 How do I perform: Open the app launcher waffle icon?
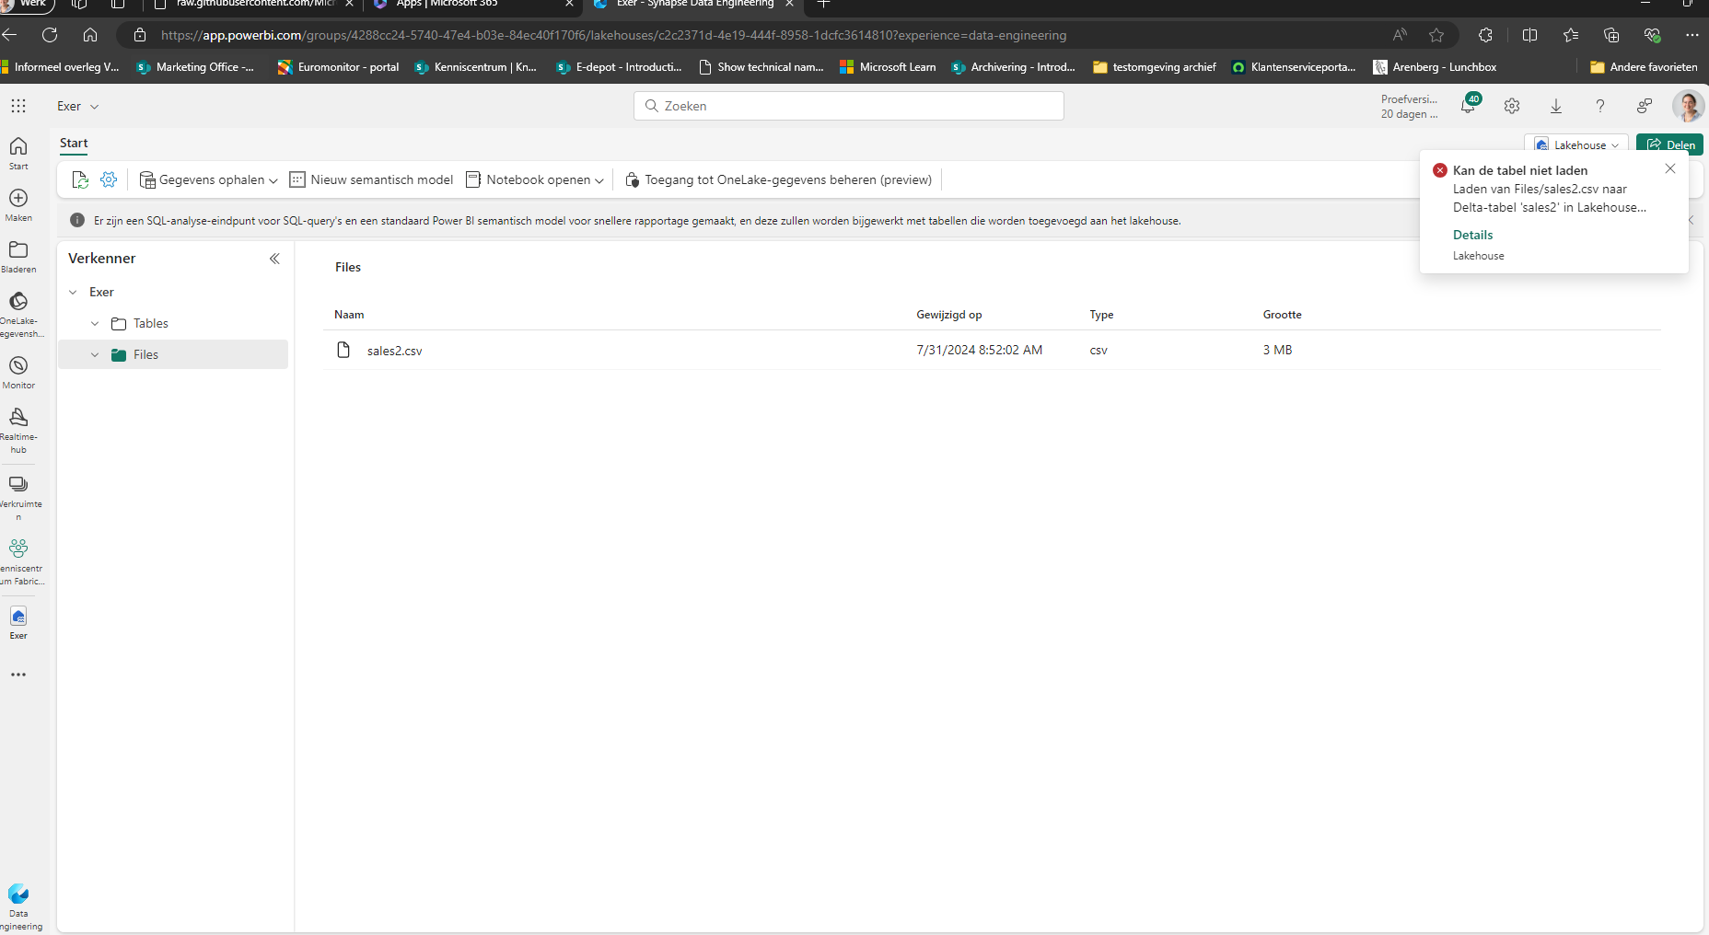click(x=18, y=106)
